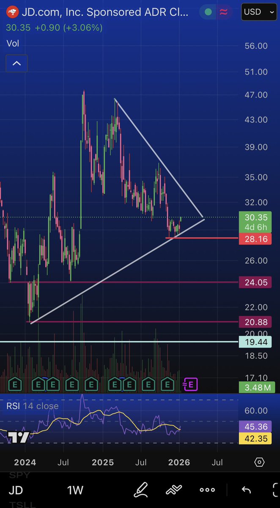Click the 56.00 price scale label
The image size is (280, 508).
coord(256,46)
